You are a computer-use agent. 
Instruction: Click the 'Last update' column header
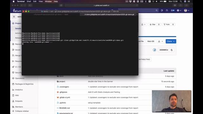pos(169,71)
